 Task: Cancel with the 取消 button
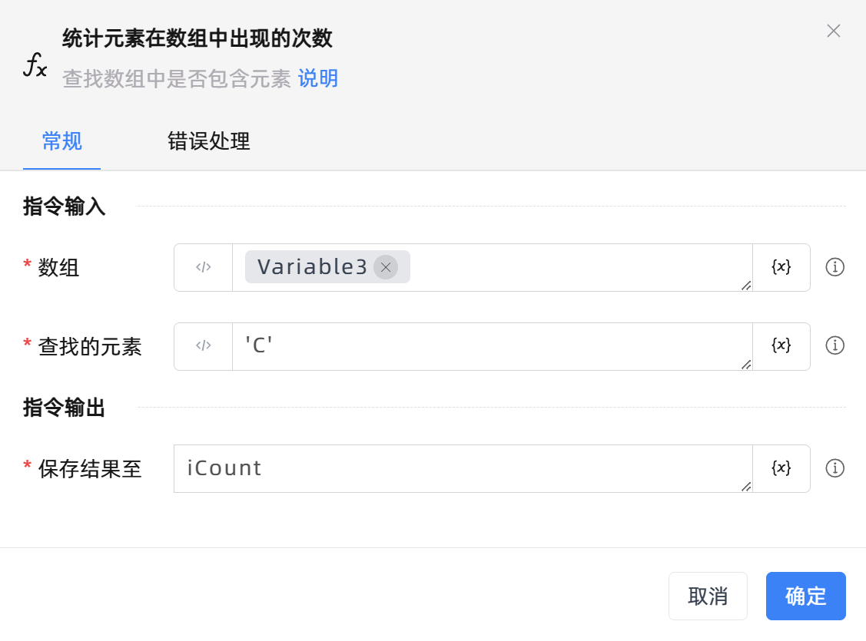click(708, 596)
